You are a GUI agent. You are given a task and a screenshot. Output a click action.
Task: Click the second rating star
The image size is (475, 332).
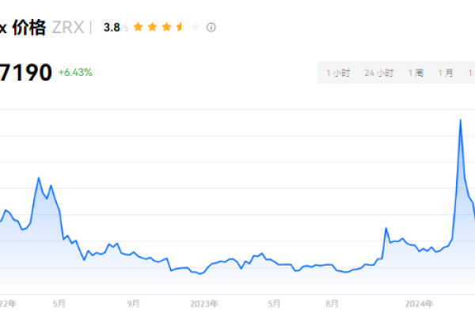point(152,27)
